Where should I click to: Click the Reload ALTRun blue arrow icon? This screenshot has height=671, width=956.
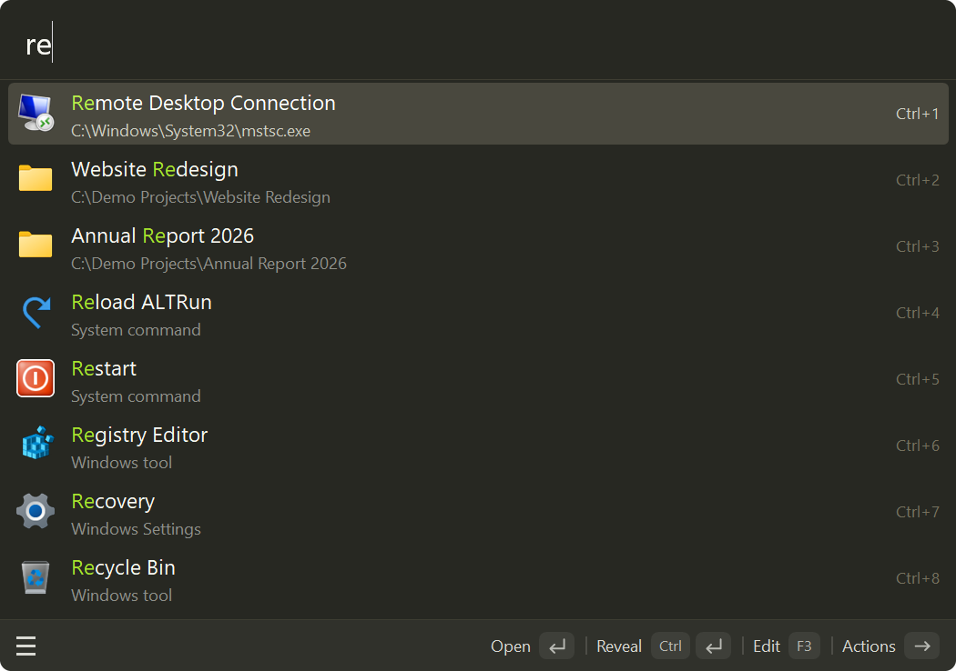tap(36, 313)
